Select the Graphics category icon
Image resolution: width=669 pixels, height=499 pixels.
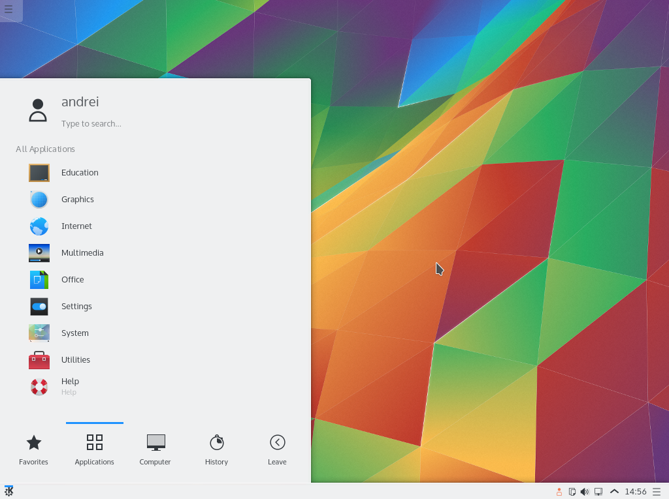39,199
